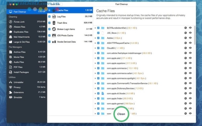Click the magnifier icon for CloudKit row
This screenshot has width=202, height=126.
(x=186, y=48)
